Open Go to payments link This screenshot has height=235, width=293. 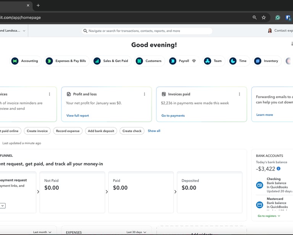pos(173,116)
